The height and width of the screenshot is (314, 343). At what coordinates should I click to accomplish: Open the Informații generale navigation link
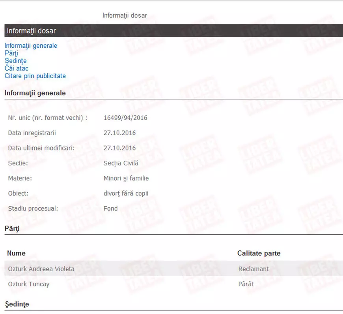point(31,46)
